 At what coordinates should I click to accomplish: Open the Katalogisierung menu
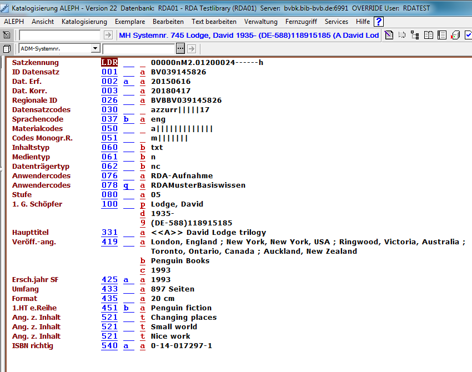84,22
